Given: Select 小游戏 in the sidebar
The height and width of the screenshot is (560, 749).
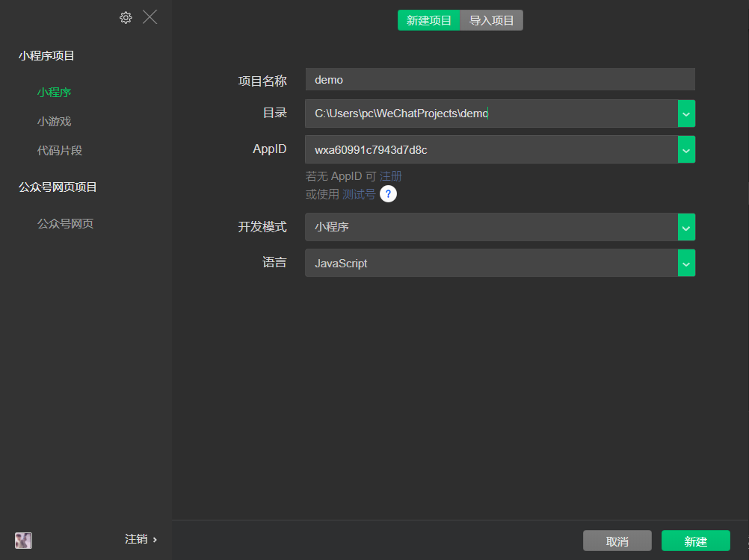Looking at the screenshot, I should (54, 121).
